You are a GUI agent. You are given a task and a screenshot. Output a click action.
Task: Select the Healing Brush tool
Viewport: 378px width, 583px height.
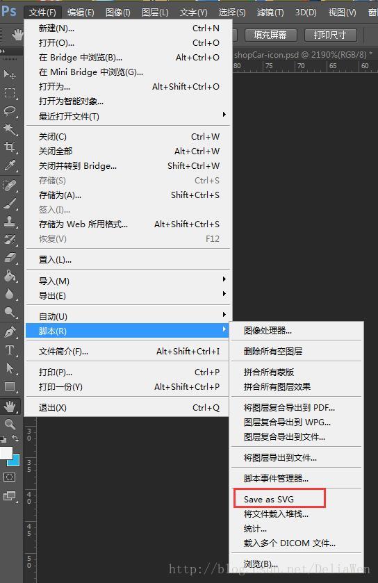pos(9,185)
